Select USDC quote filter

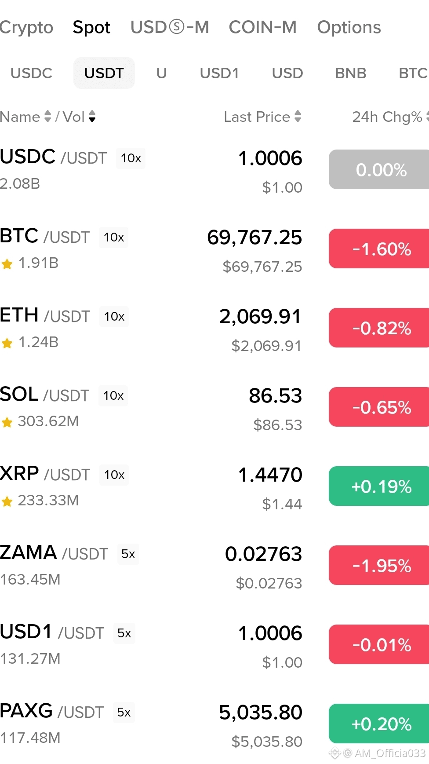pyautogui.click(x=31, y=73)
